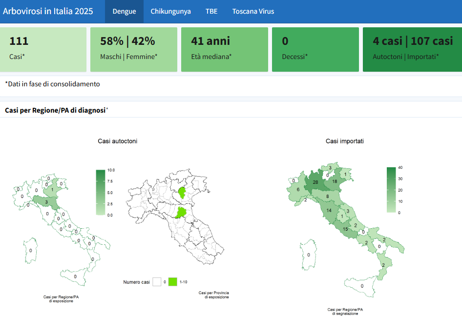
Task: Switch to the Chikungunya tab
Action: click(170, 11)
